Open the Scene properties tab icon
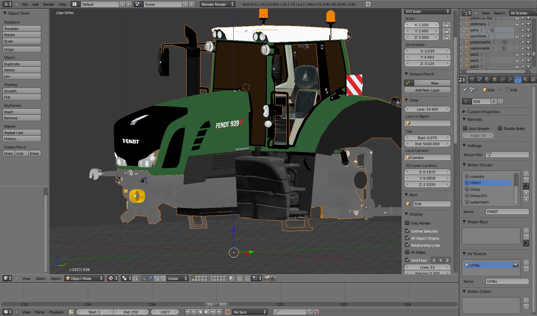The width and height of the screenshot is (537, 316). click(x=479, y=79)
